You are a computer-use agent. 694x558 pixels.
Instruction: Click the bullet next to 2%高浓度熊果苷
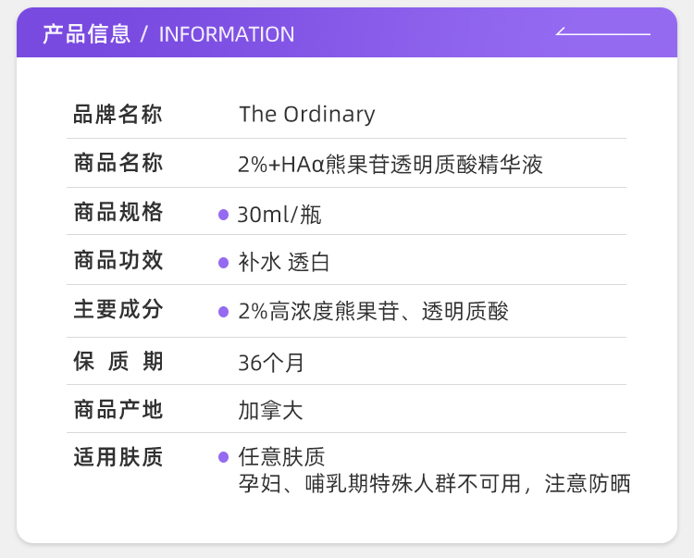[223, 312]
